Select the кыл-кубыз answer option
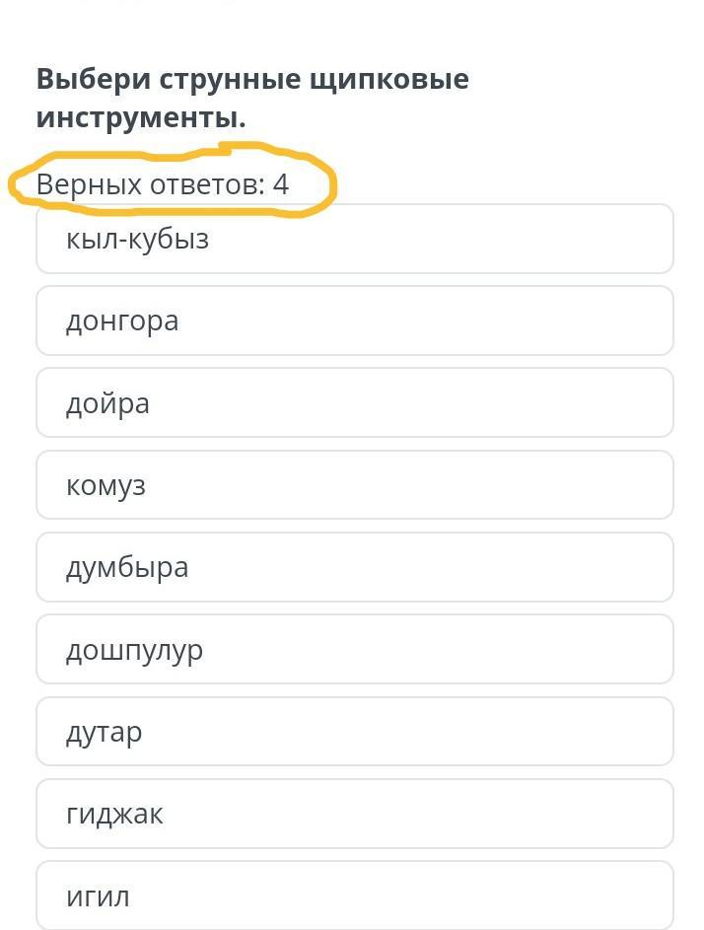The height and width of the screenshot is (930, 704). (354, 240)
